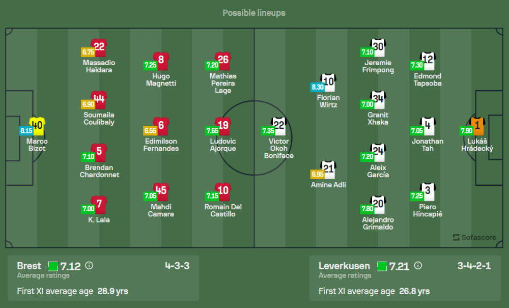Click Florian Wirtz's 8.30 rating badge

(317, 87)
